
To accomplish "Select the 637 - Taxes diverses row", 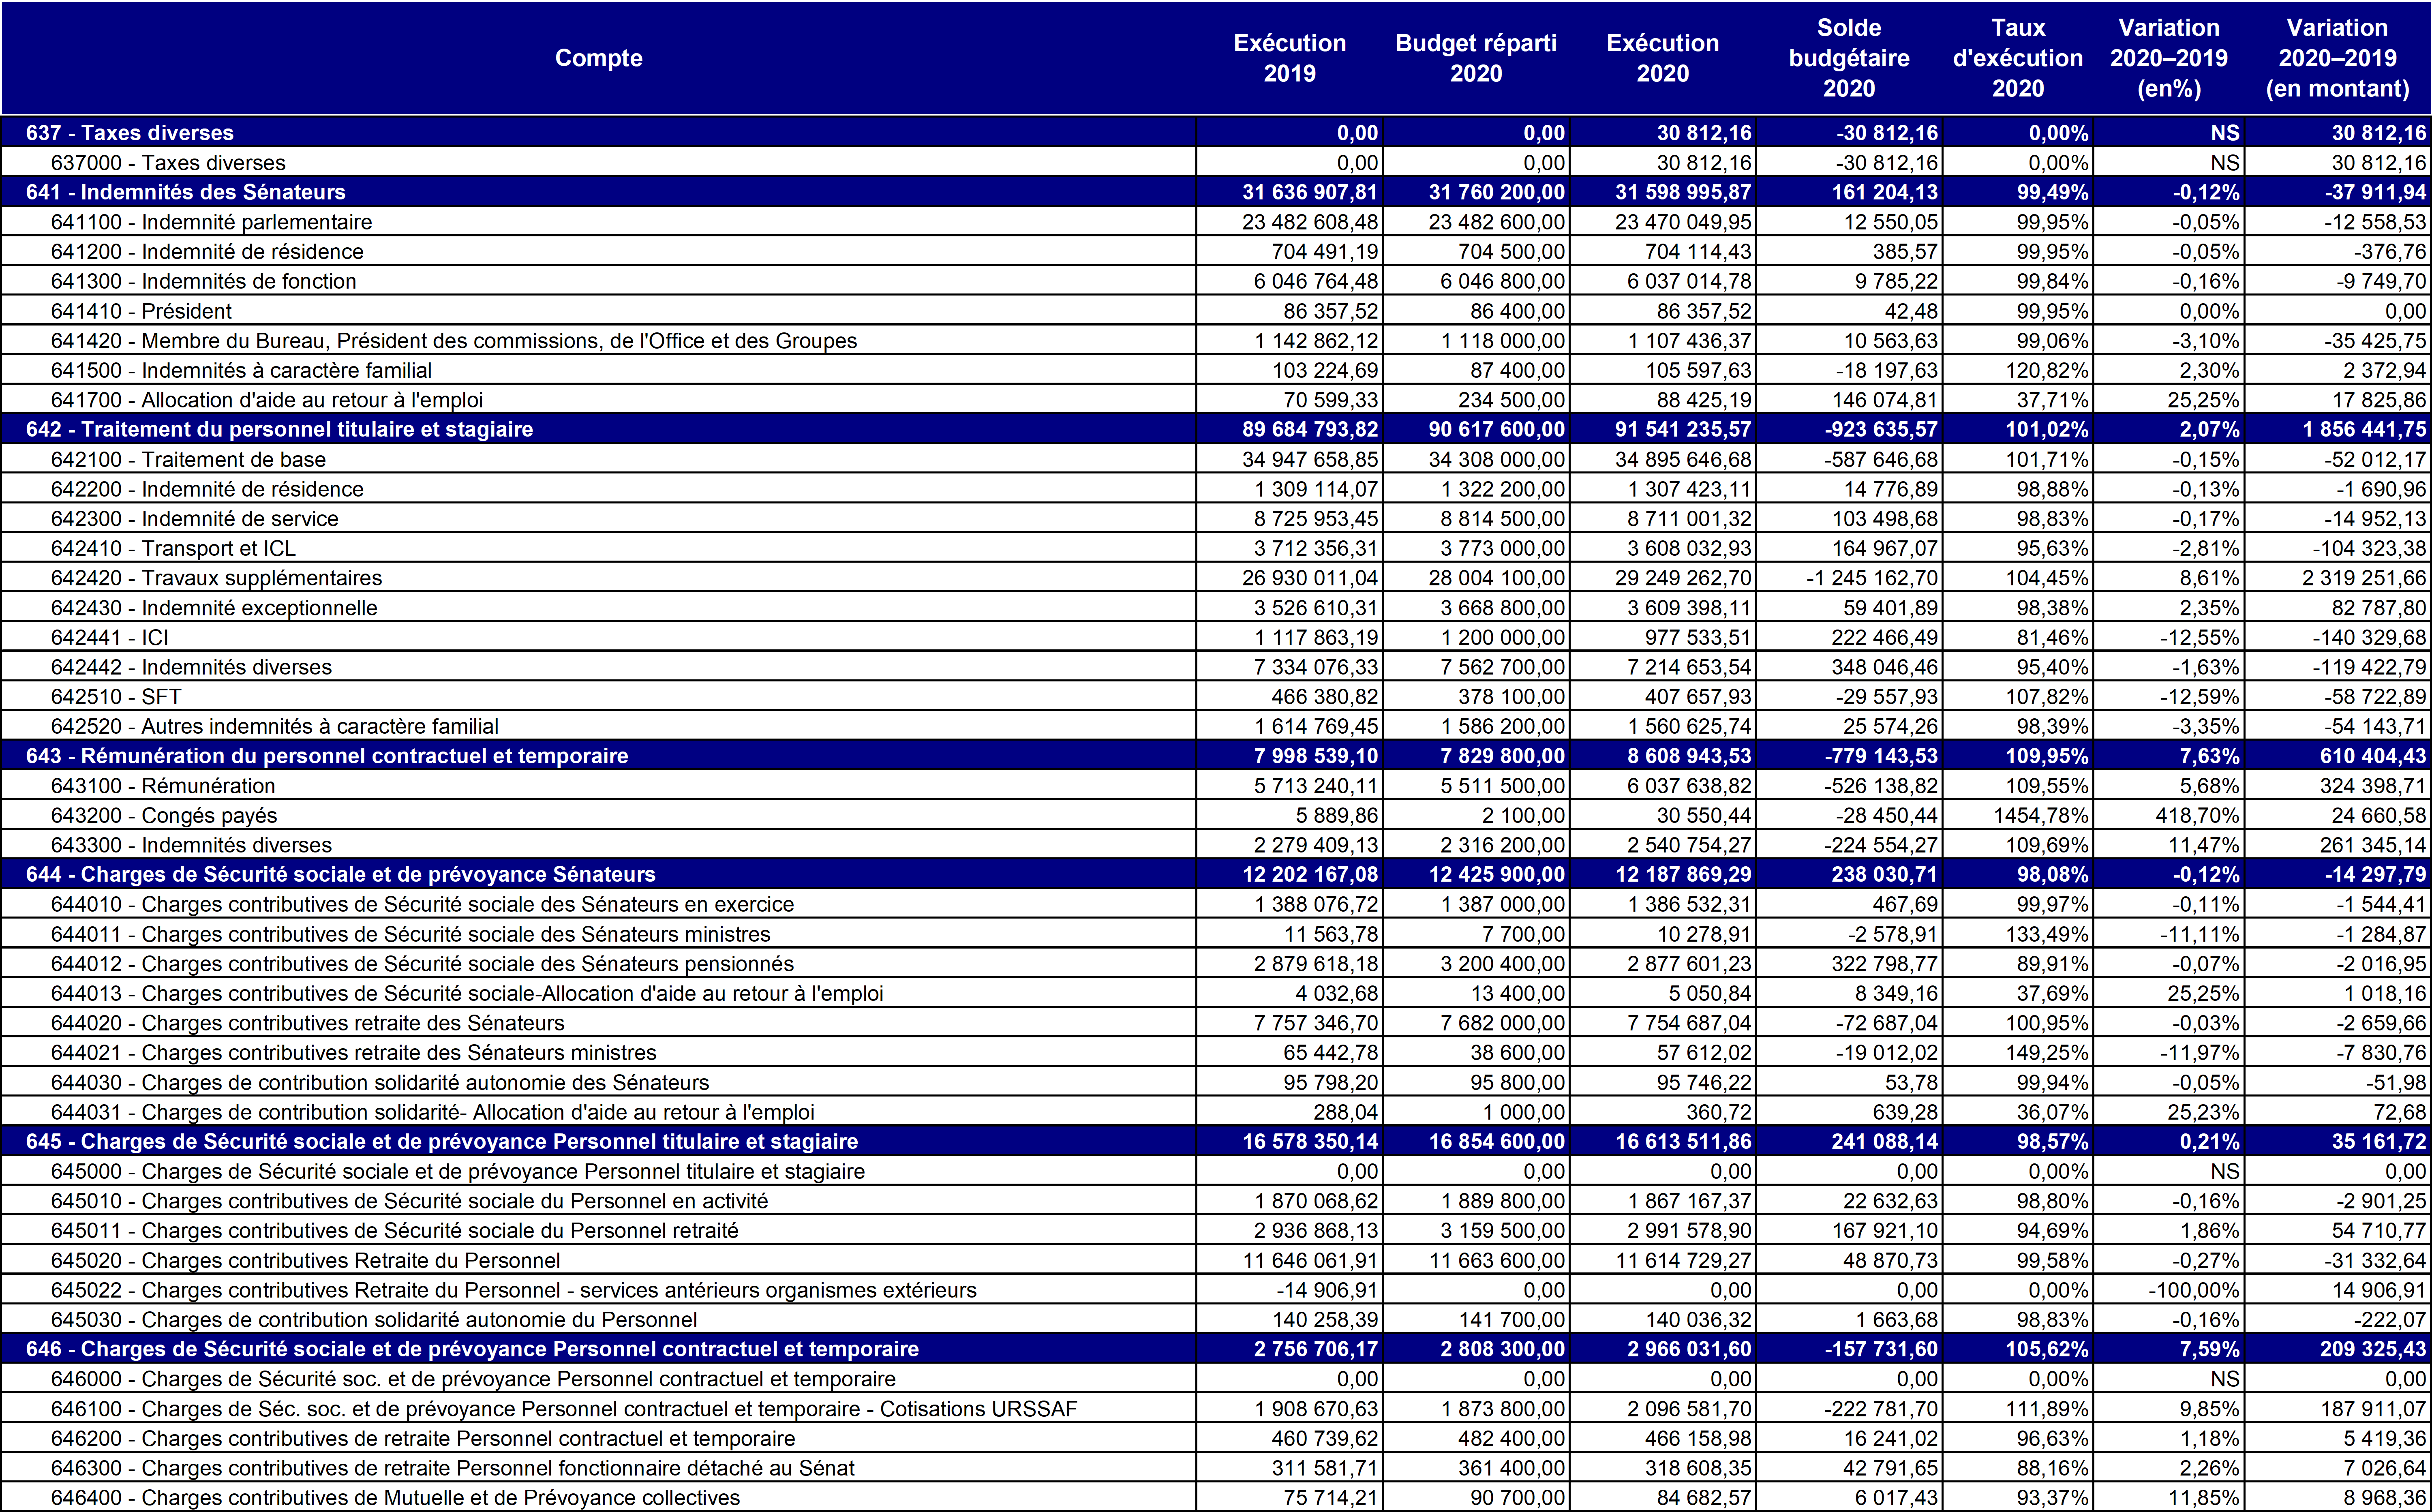I will click(x=130, y=133).
